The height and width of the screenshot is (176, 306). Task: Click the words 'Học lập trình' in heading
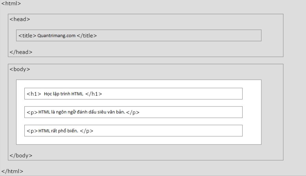coord(57,94)
